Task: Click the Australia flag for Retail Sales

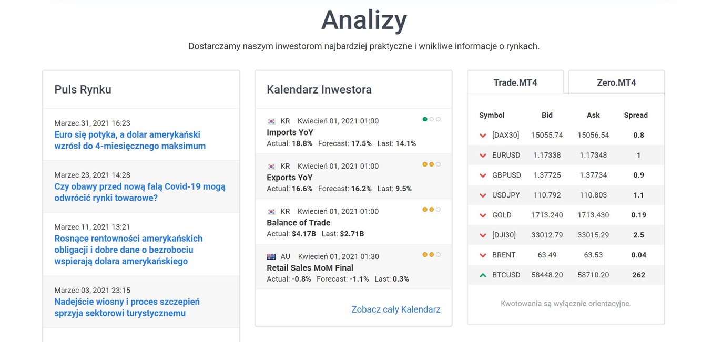Action: point(271,257)
